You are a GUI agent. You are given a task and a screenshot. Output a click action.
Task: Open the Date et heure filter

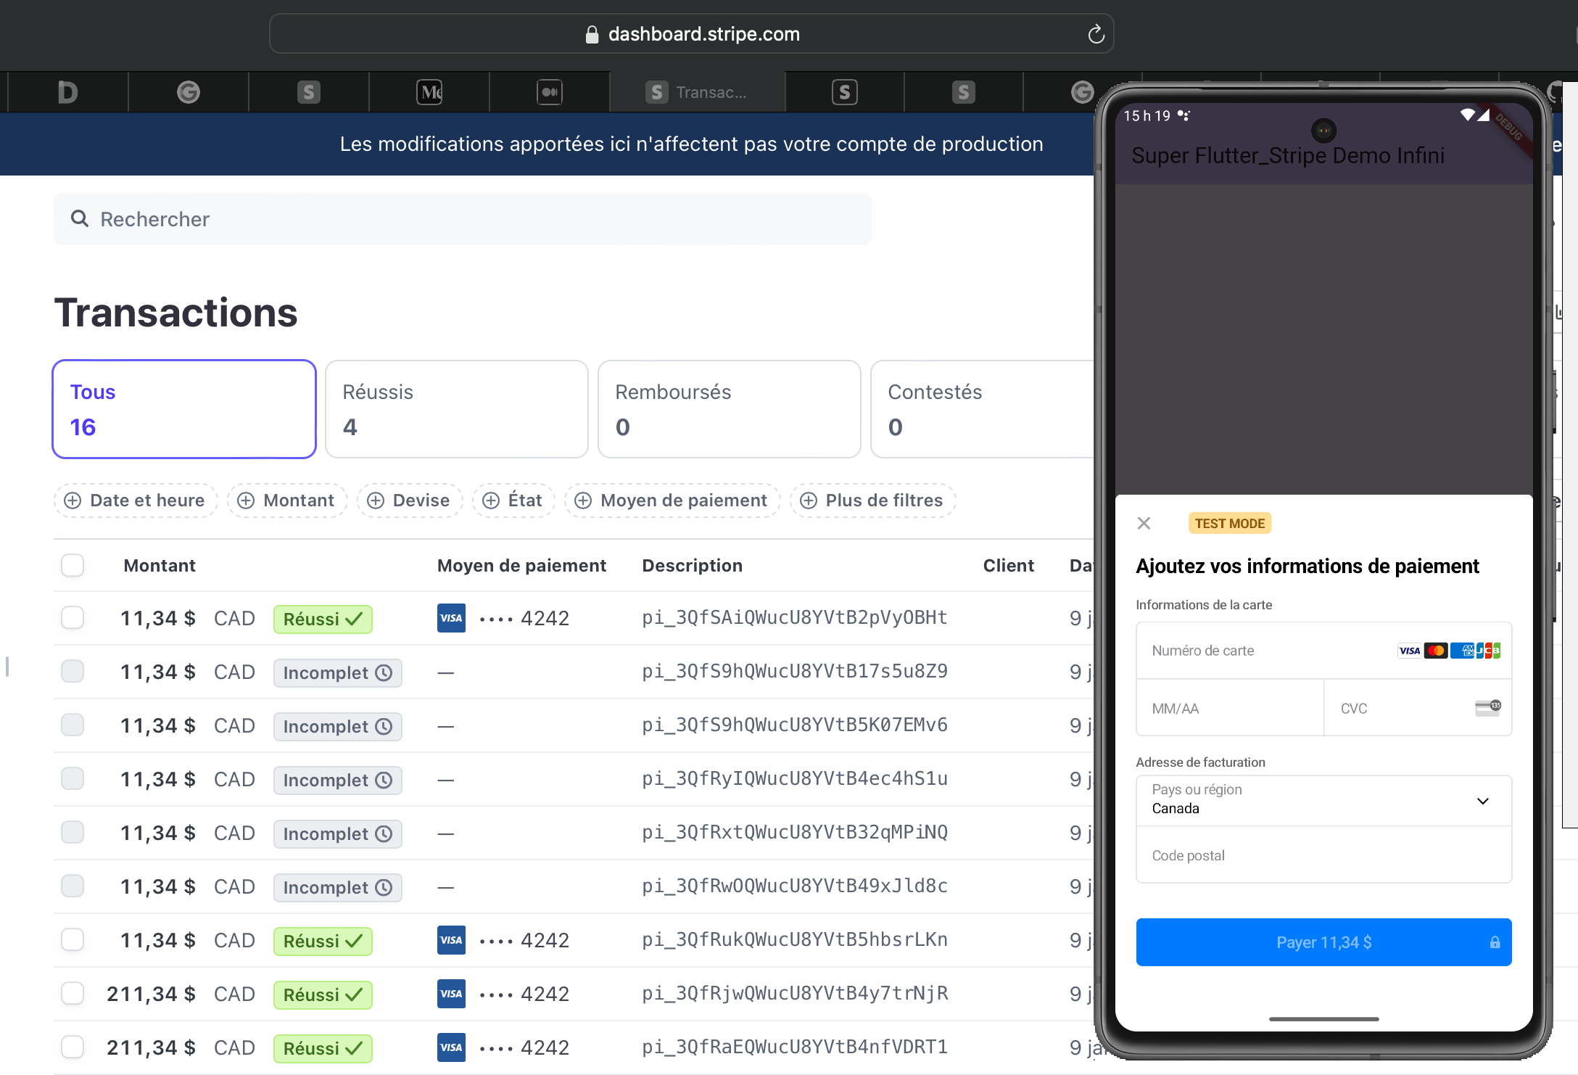pos(135,501)
